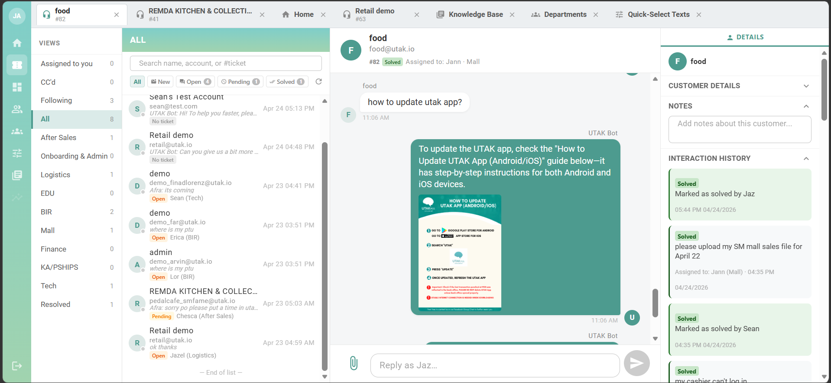This screenshot has width=831, height=383.
Task: Select the BIR view
Action: point(77,212)
